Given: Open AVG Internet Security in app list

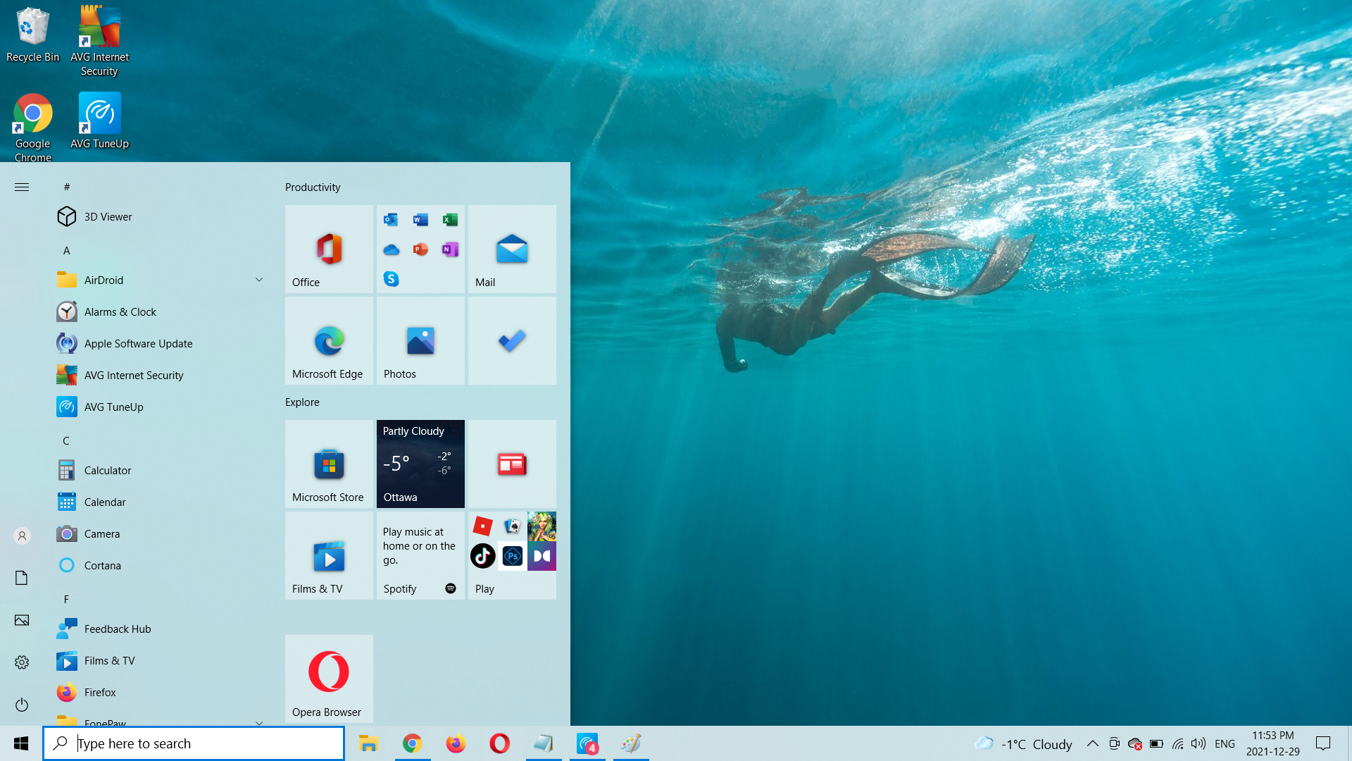Looking at the screenshot, I should pos(162,375).
